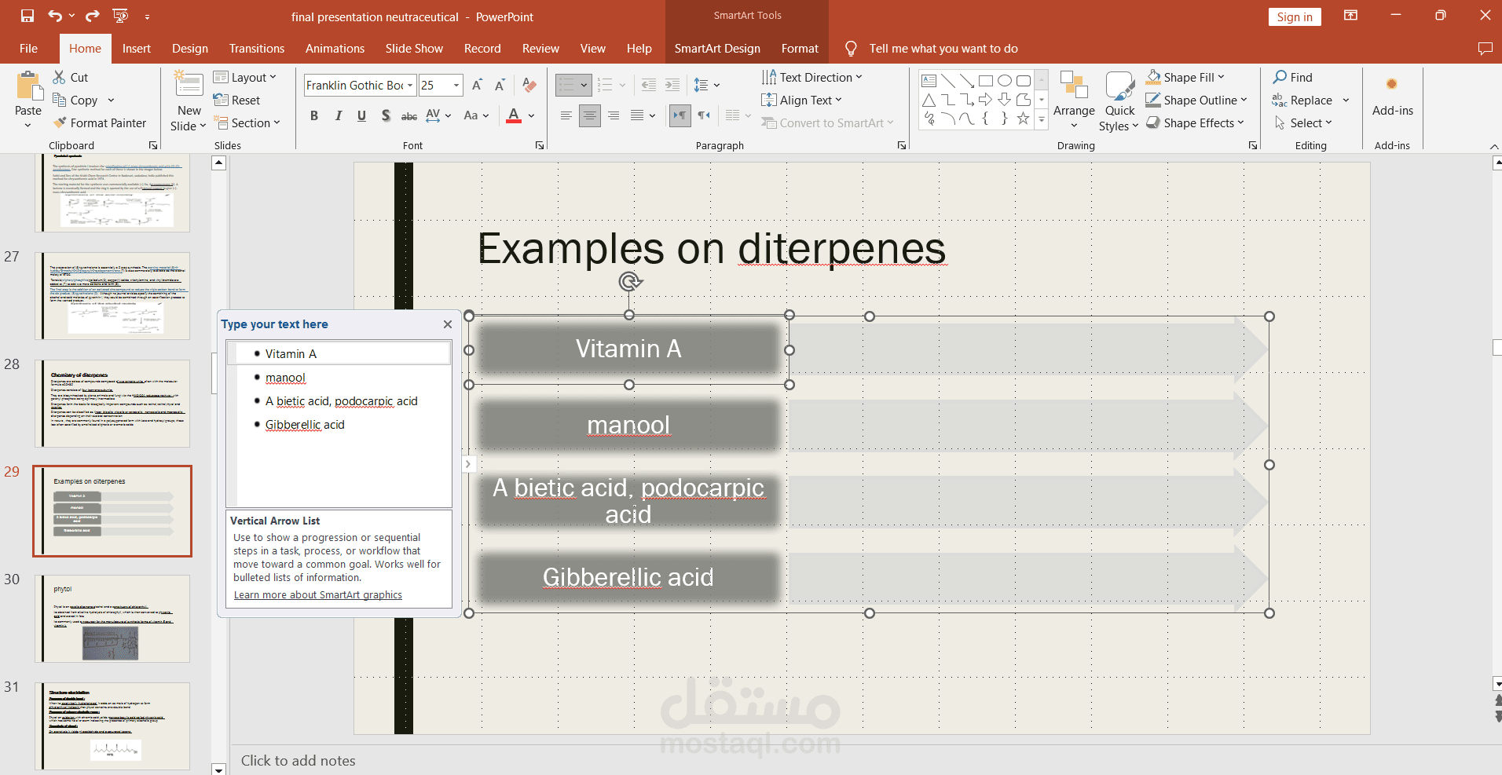Screen dimensions: 1502x775
Task: Click the Sign in button
Action: 1294,17
